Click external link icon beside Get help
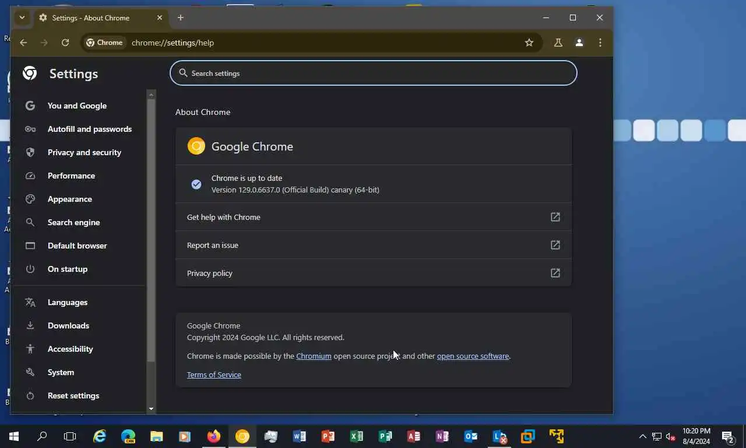 point(555,217)
